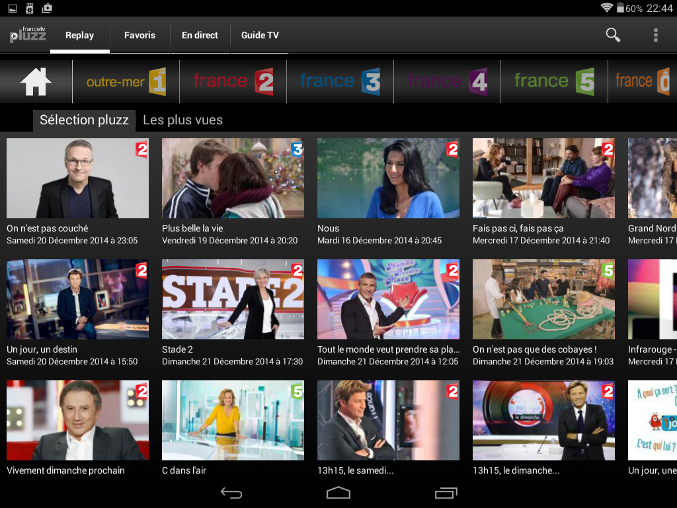This screenshot has height=508, width=677.
Task: Open the Guide TV tab
Action: tap(260, 35)
